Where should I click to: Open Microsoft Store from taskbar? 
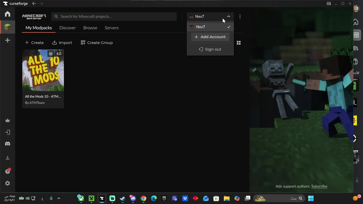tap(216, 198)
